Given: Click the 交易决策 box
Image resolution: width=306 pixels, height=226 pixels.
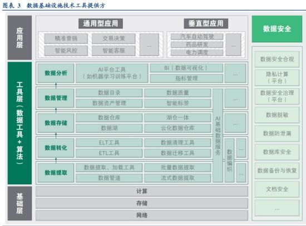Looking at the screenshot, I should [113, 38].
